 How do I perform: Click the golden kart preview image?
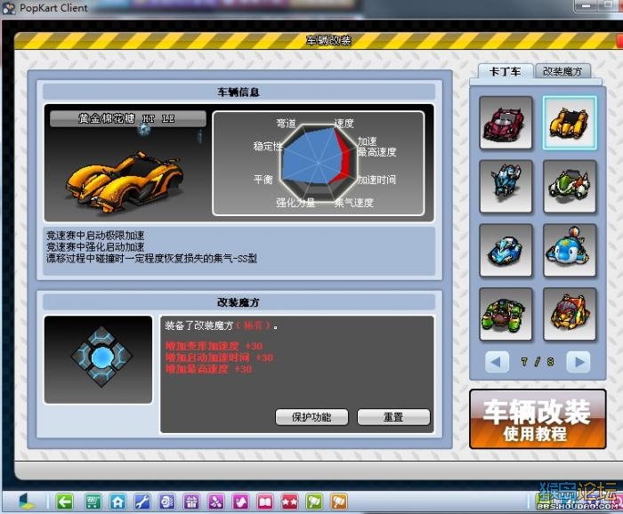click(x=126, y=182)
